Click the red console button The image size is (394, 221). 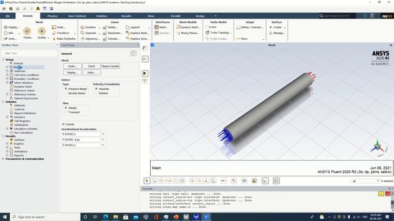(x=388, y=194)
